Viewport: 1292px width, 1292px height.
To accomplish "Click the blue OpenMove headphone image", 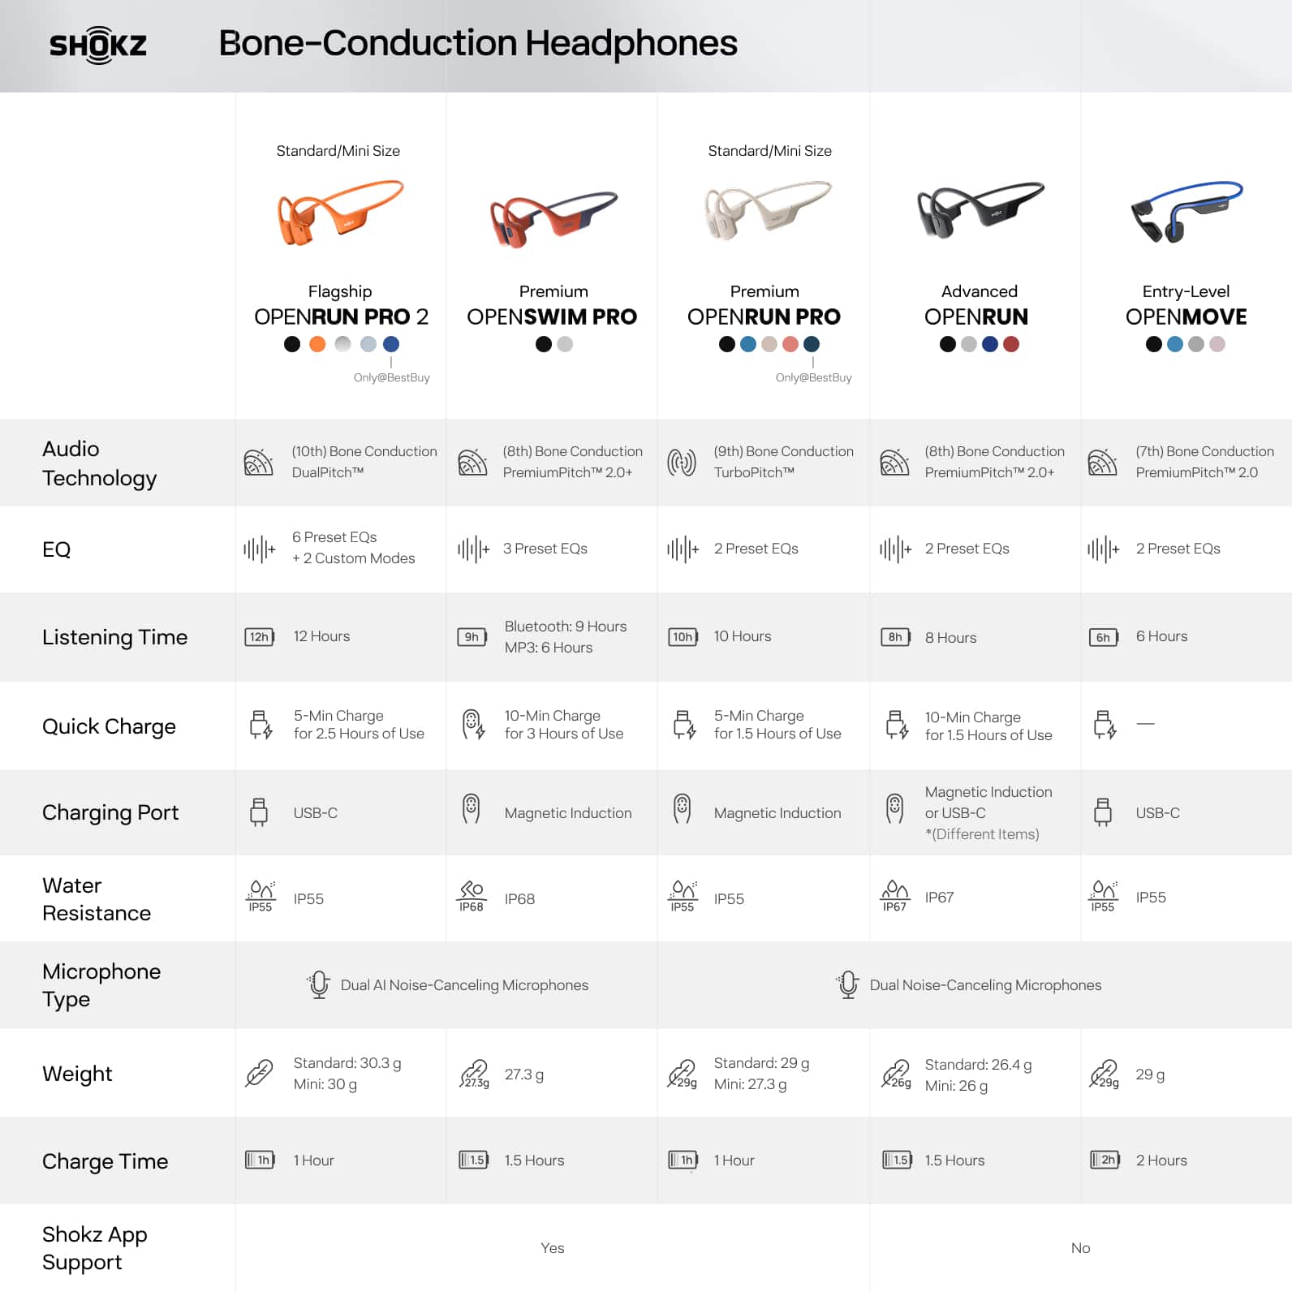I will [x=1186, y=211].
